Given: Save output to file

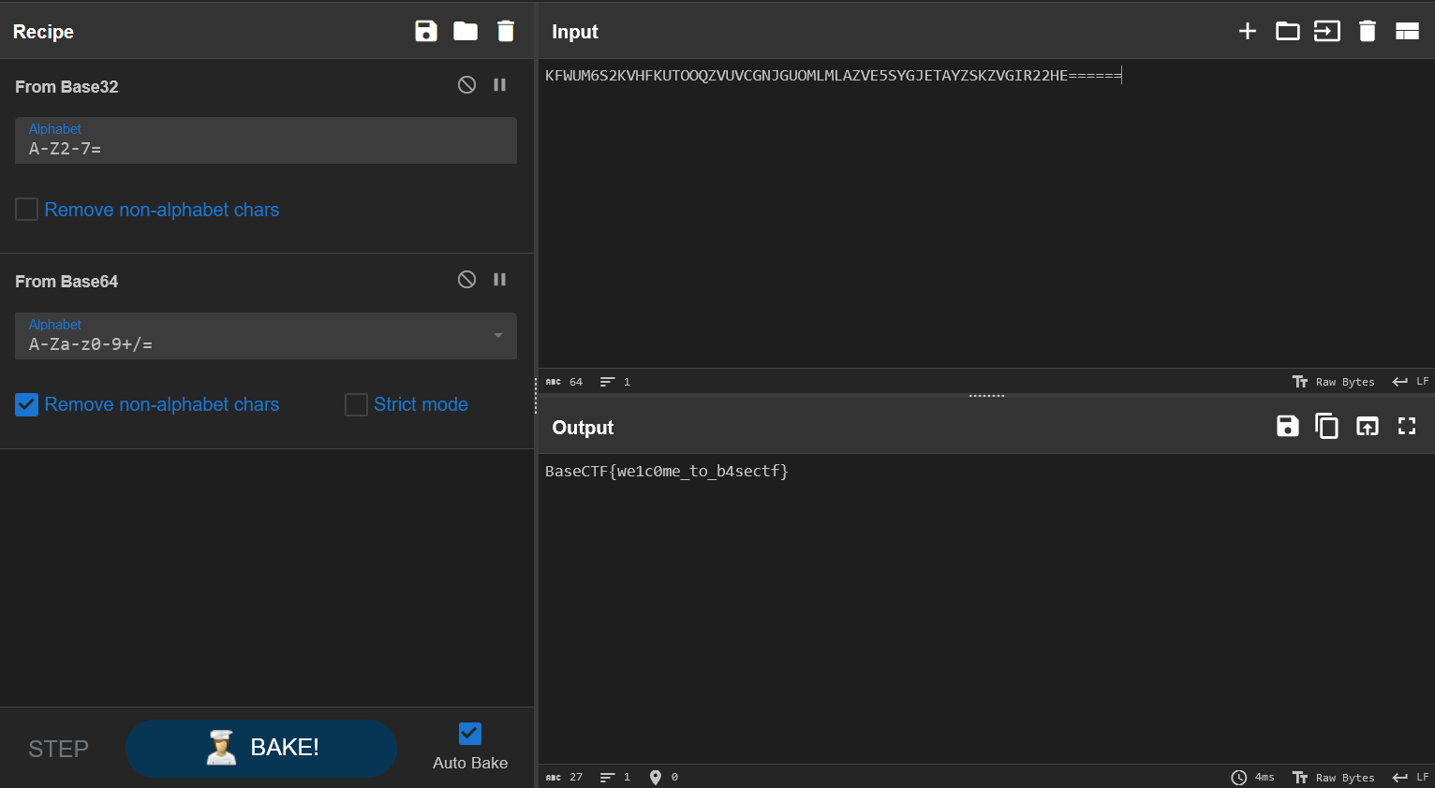Looking at the screenshot, I should (x=1288, y=426).
